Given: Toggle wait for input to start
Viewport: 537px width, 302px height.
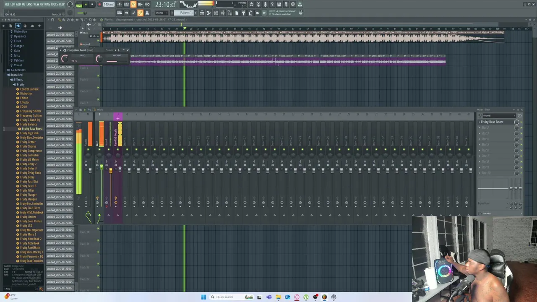Looking at the screenshot, I should tap(126, 4).
